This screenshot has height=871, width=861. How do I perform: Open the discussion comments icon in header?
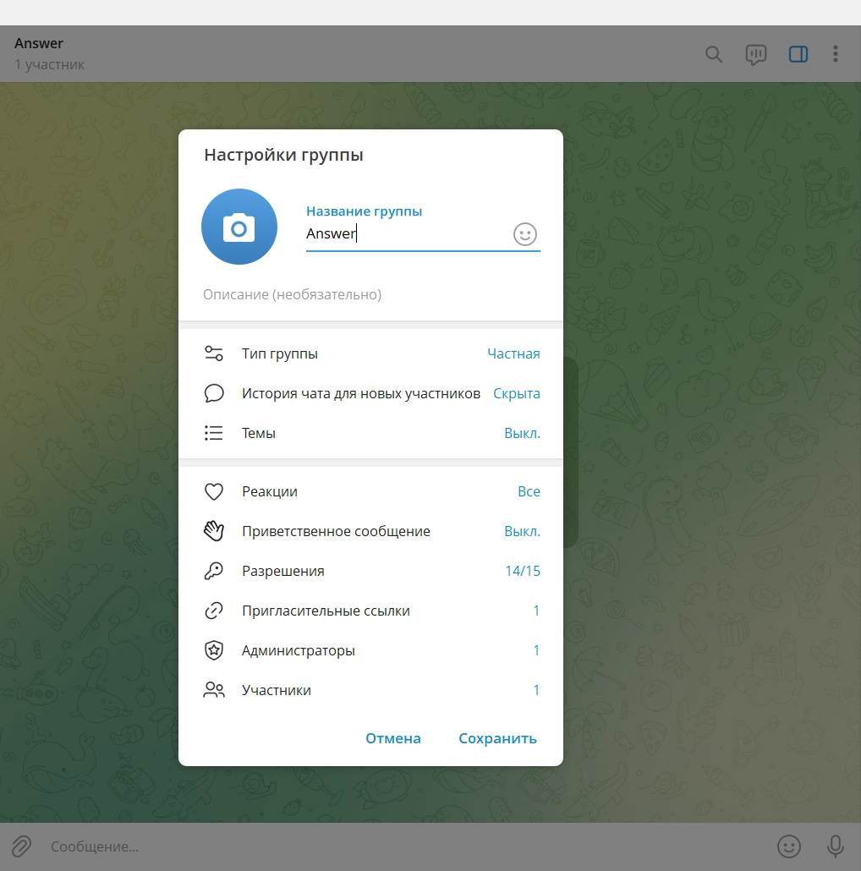(755, 54)
